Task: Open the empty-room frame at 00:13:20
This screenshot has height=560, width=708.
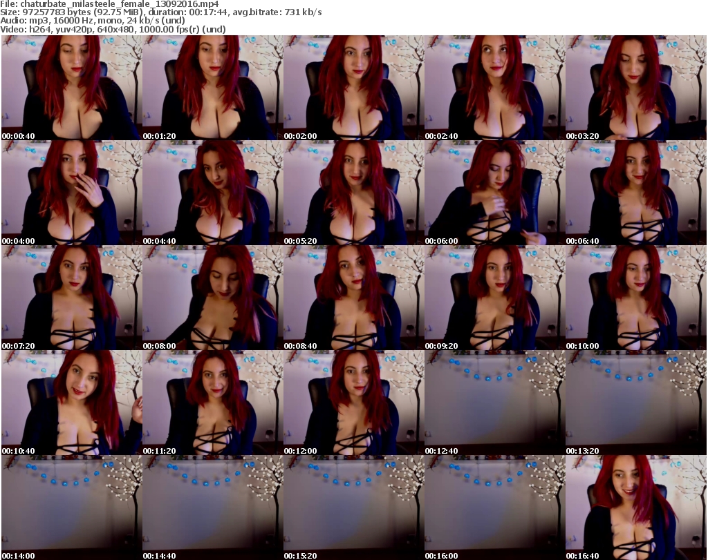Action: click(636, 403)
